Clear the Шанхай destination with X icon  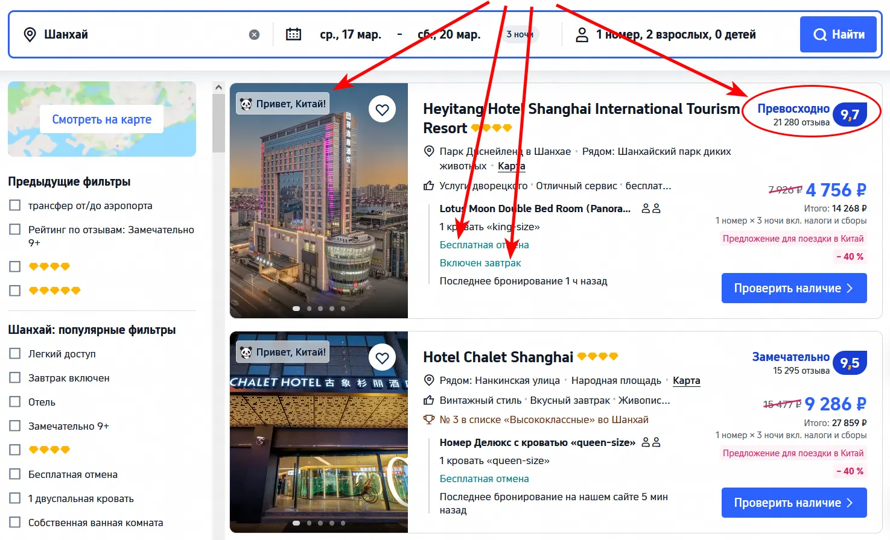(254, 35)
